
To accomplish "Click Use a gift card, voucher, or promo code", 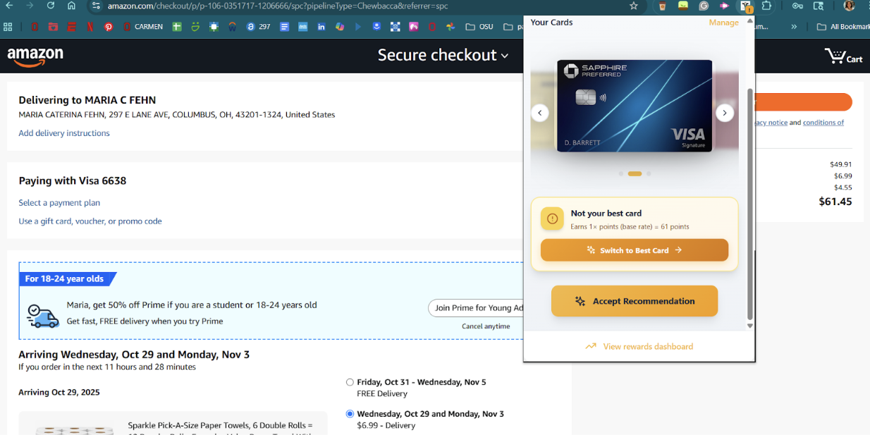I will (90, 221).
